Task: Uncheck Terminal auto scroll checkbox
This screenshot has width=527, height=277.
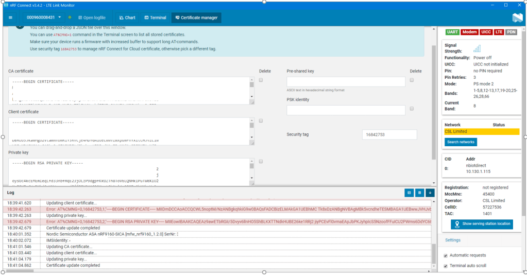Action: pos(446,266)
